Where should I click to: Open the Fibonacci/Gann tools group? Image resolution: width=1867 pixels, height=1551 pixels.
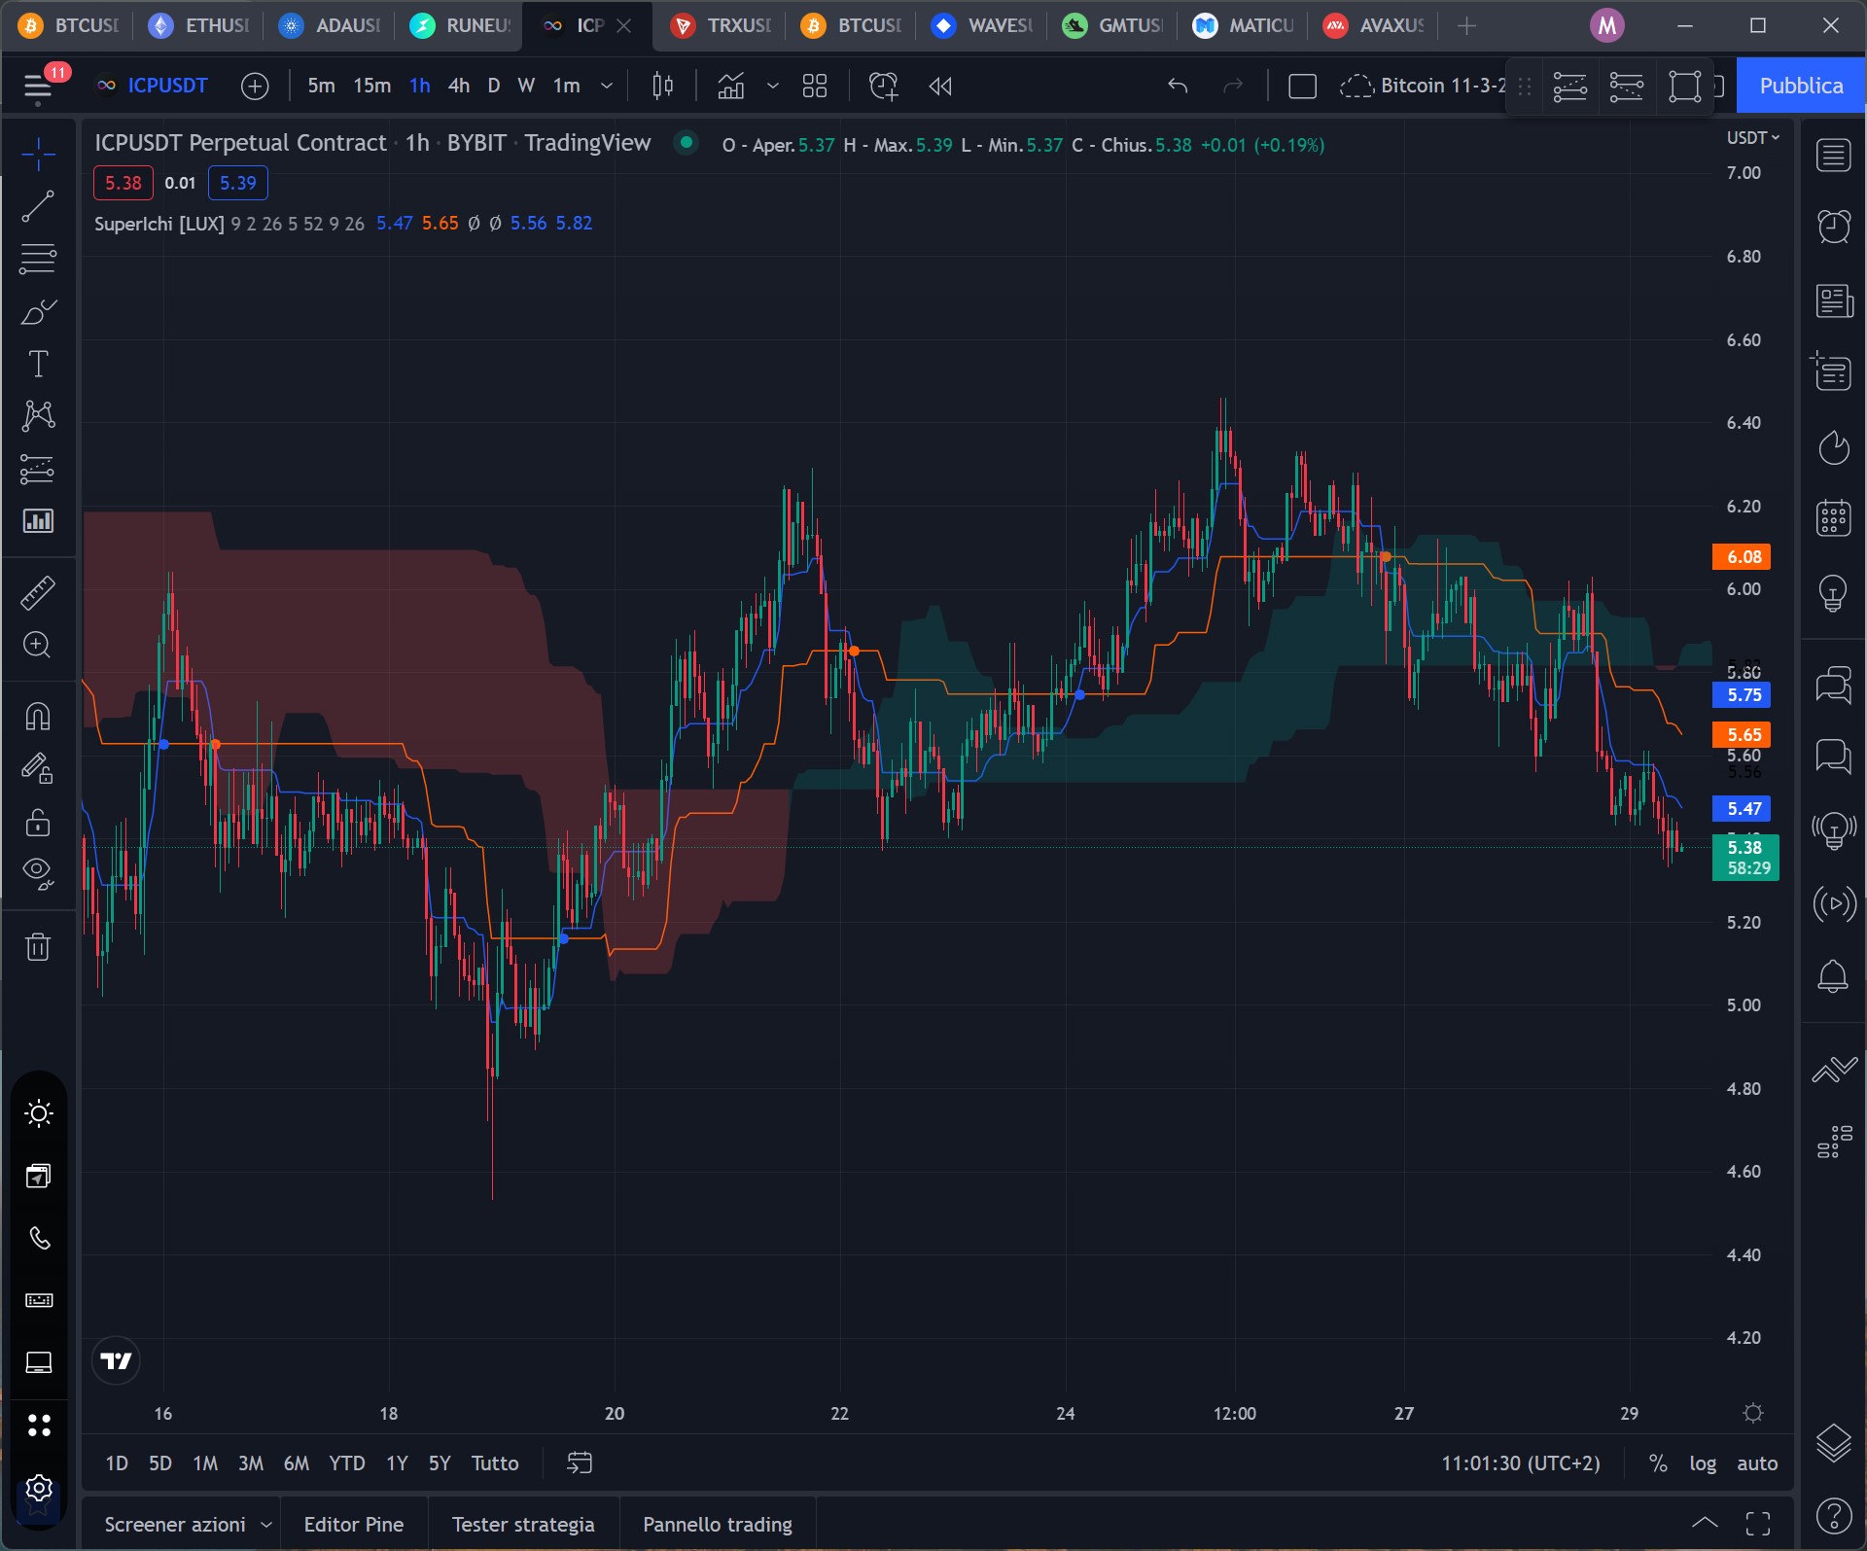pyautogui.click(x=38, y=259)
